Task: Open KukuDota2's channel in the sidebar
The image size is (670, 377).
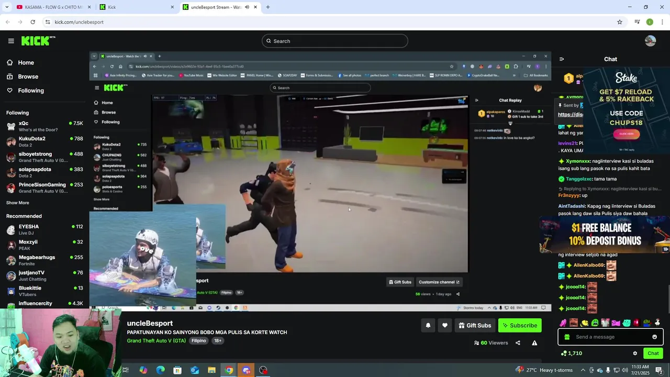Action: 44,142
